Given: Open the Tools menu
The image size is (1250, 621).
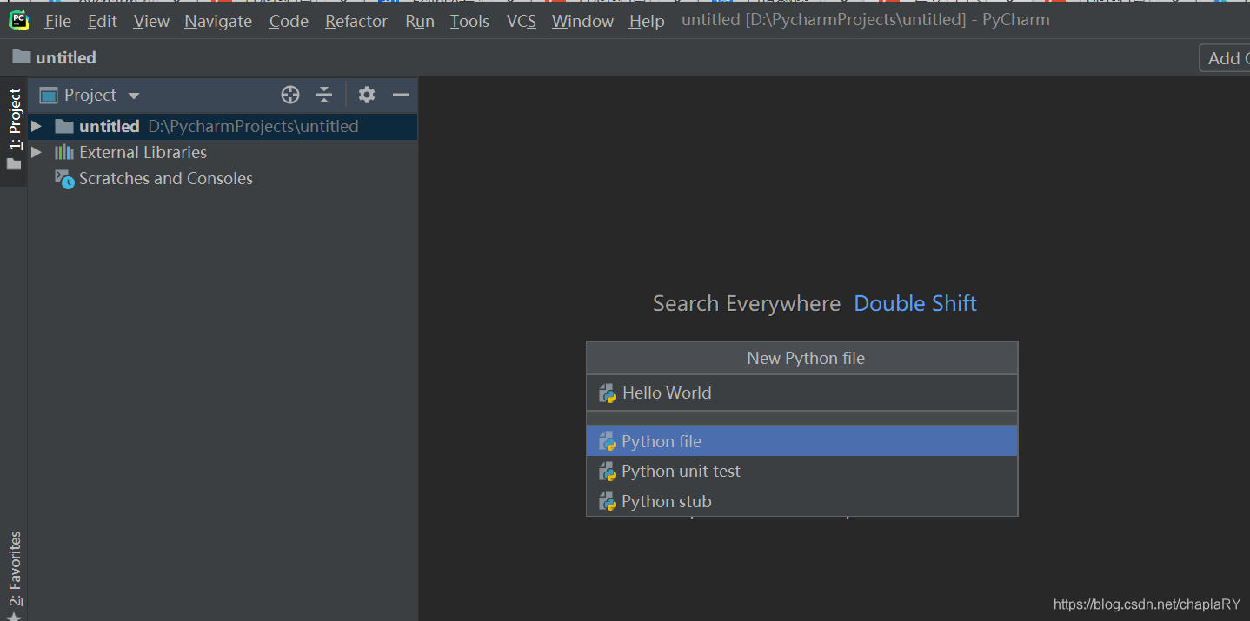Looking at the screenshot, I should [469, 21].
